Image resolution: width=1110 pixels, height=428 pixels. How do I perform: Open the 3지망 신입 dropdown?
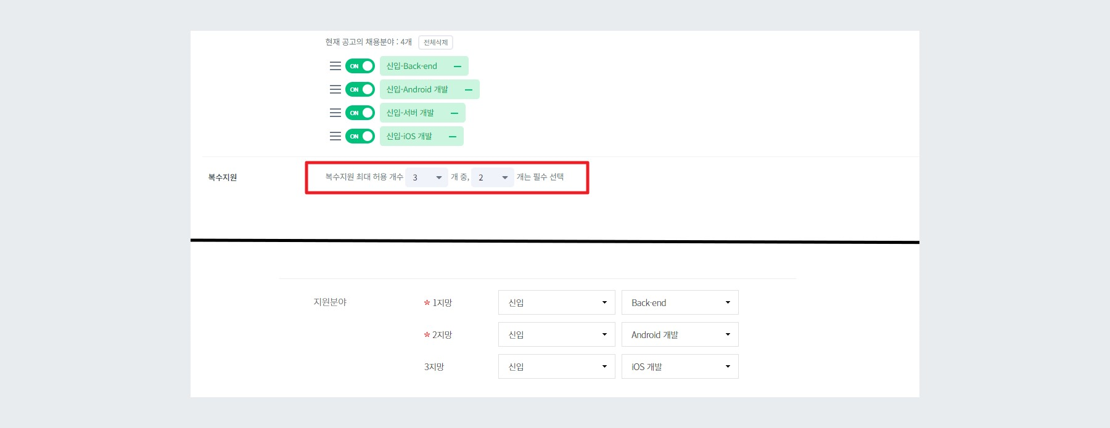(557, 366)
